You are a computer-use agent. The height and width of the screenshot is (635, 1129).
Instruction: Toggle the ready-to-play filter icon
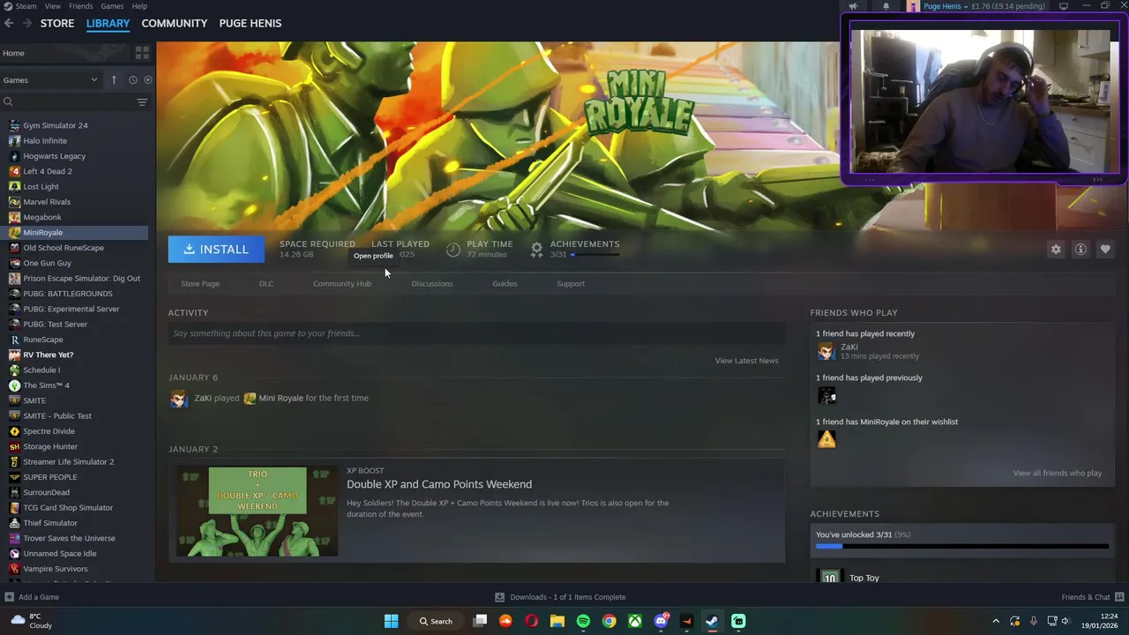tap(147, 80)
